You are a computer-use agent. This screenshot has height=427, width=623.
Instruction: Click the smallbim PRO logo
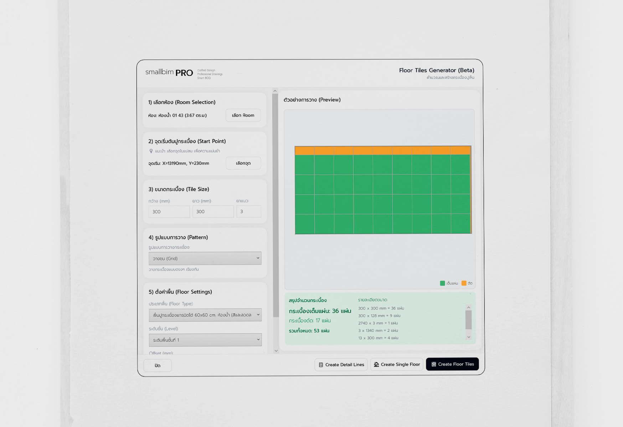(169, 73)
